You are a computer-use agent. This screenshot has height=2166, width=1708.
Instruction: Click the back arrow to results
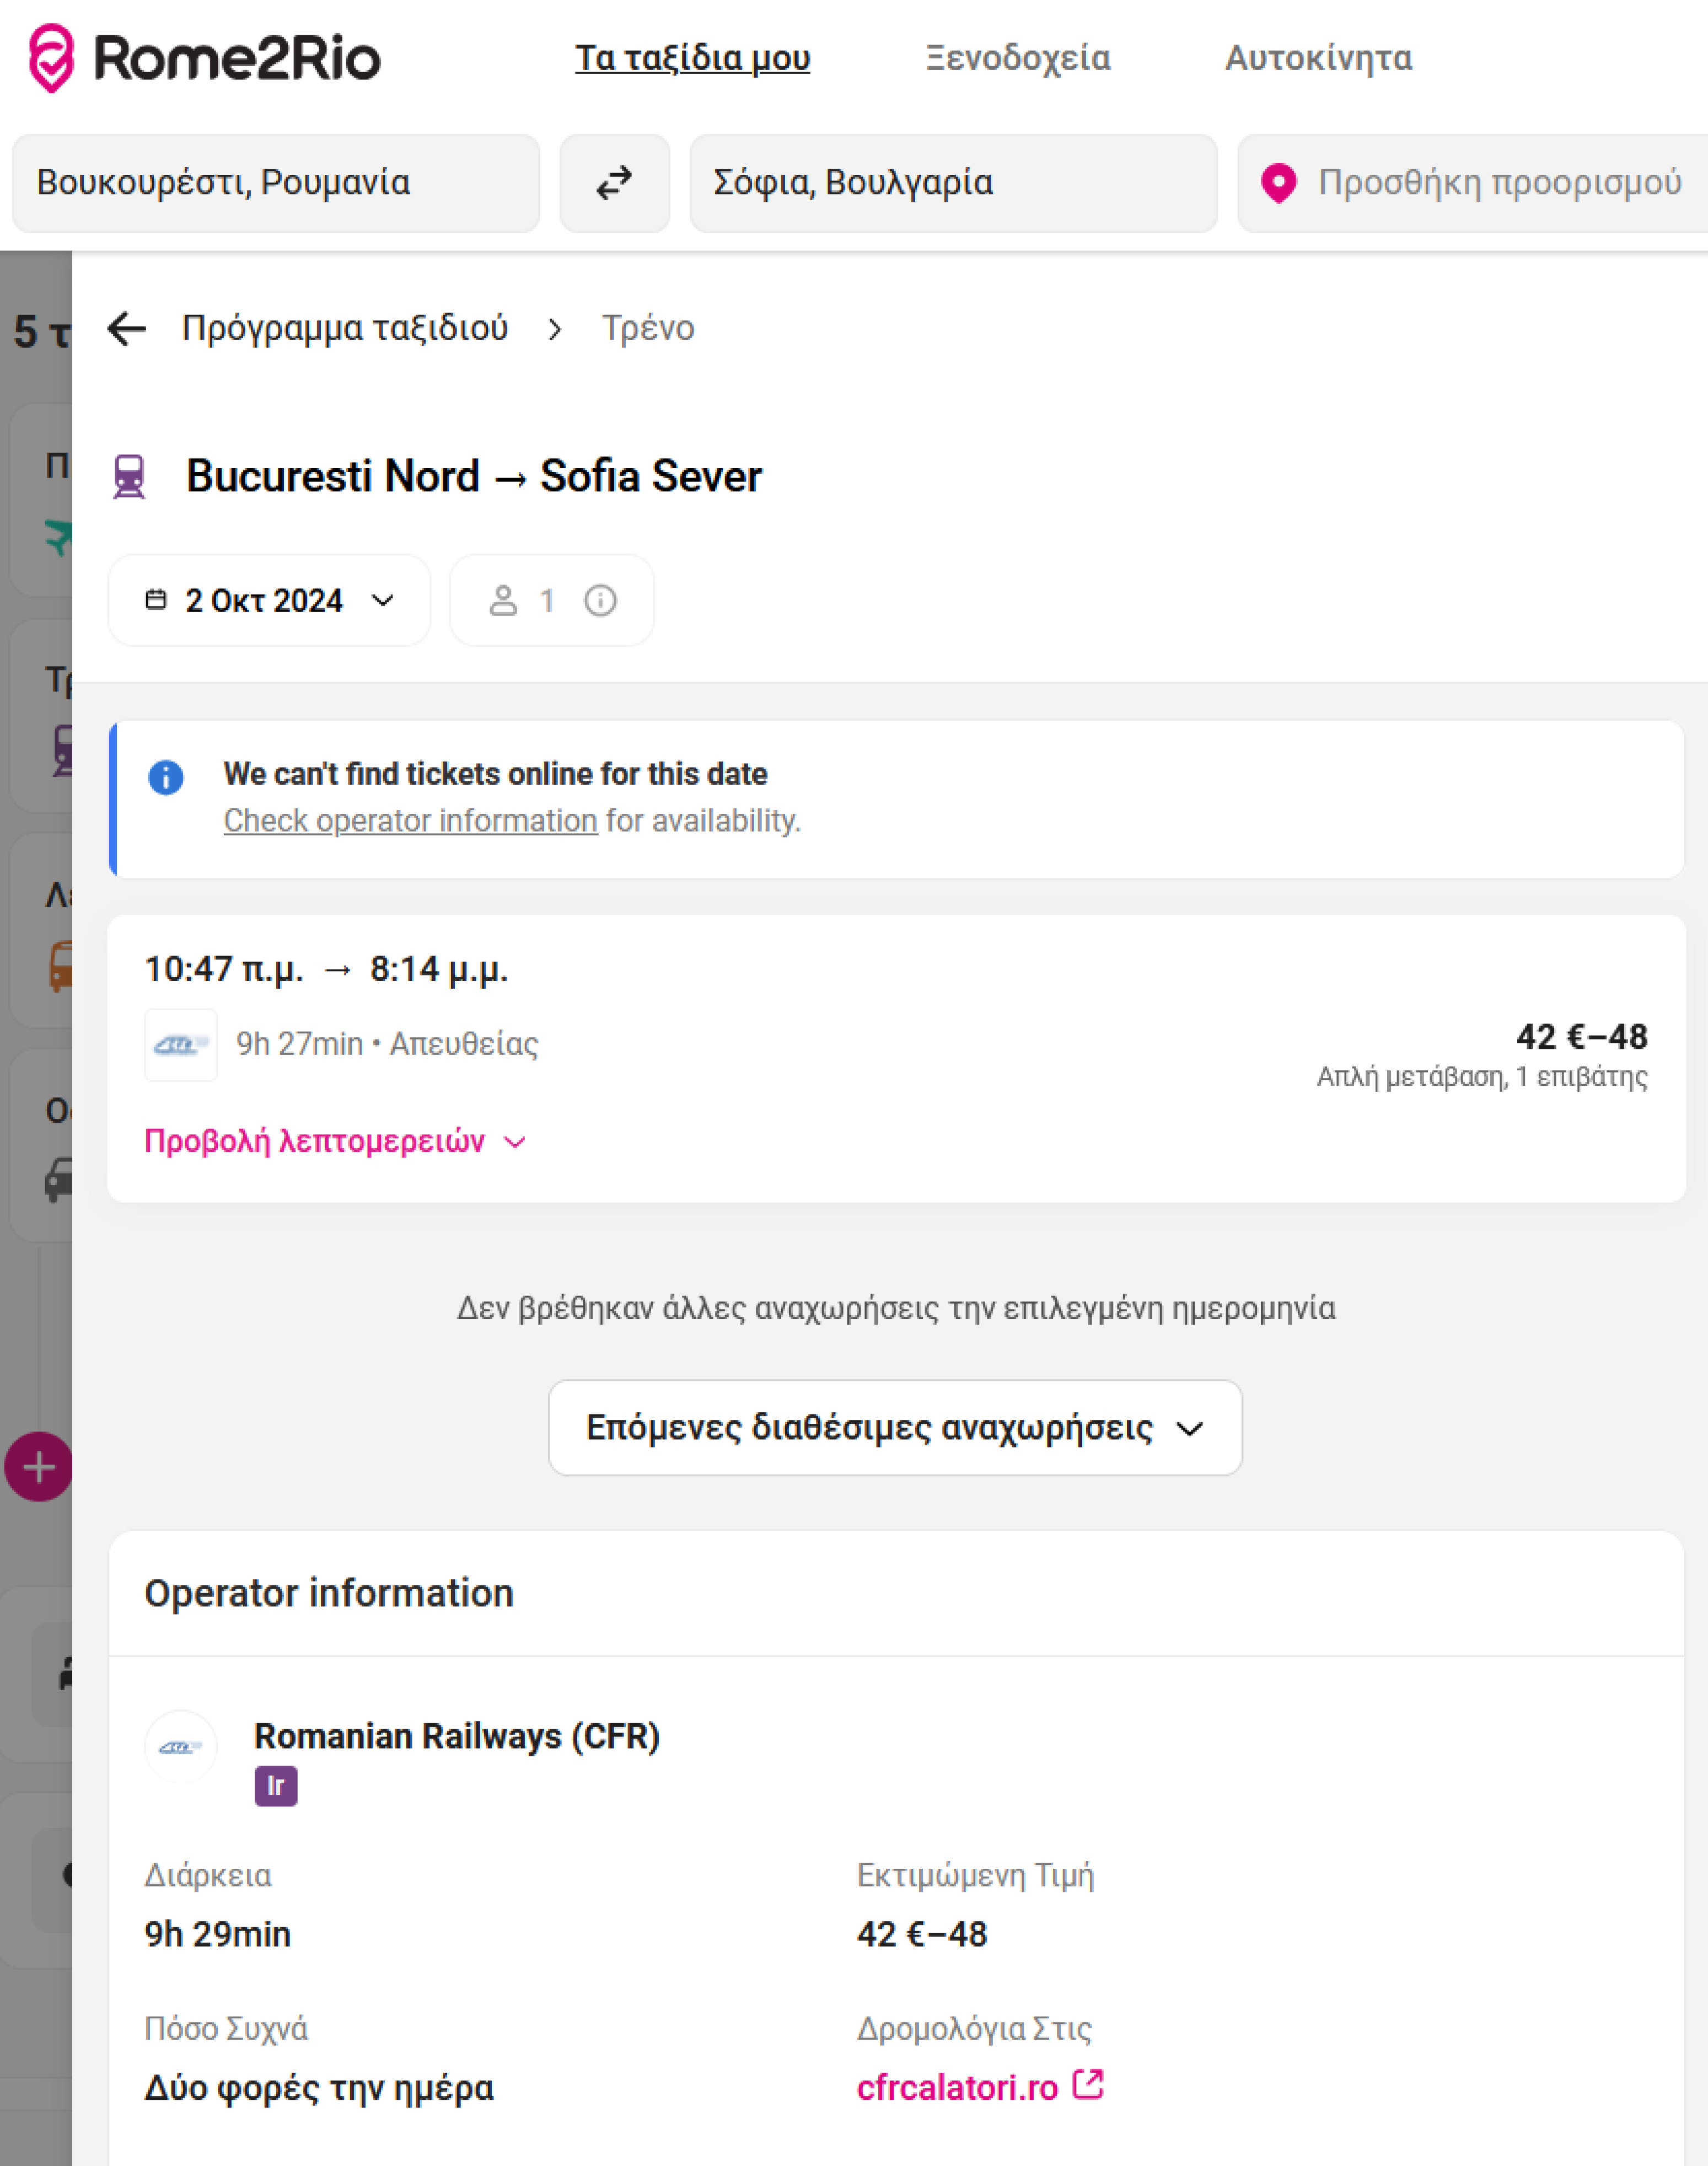point(127,328)
